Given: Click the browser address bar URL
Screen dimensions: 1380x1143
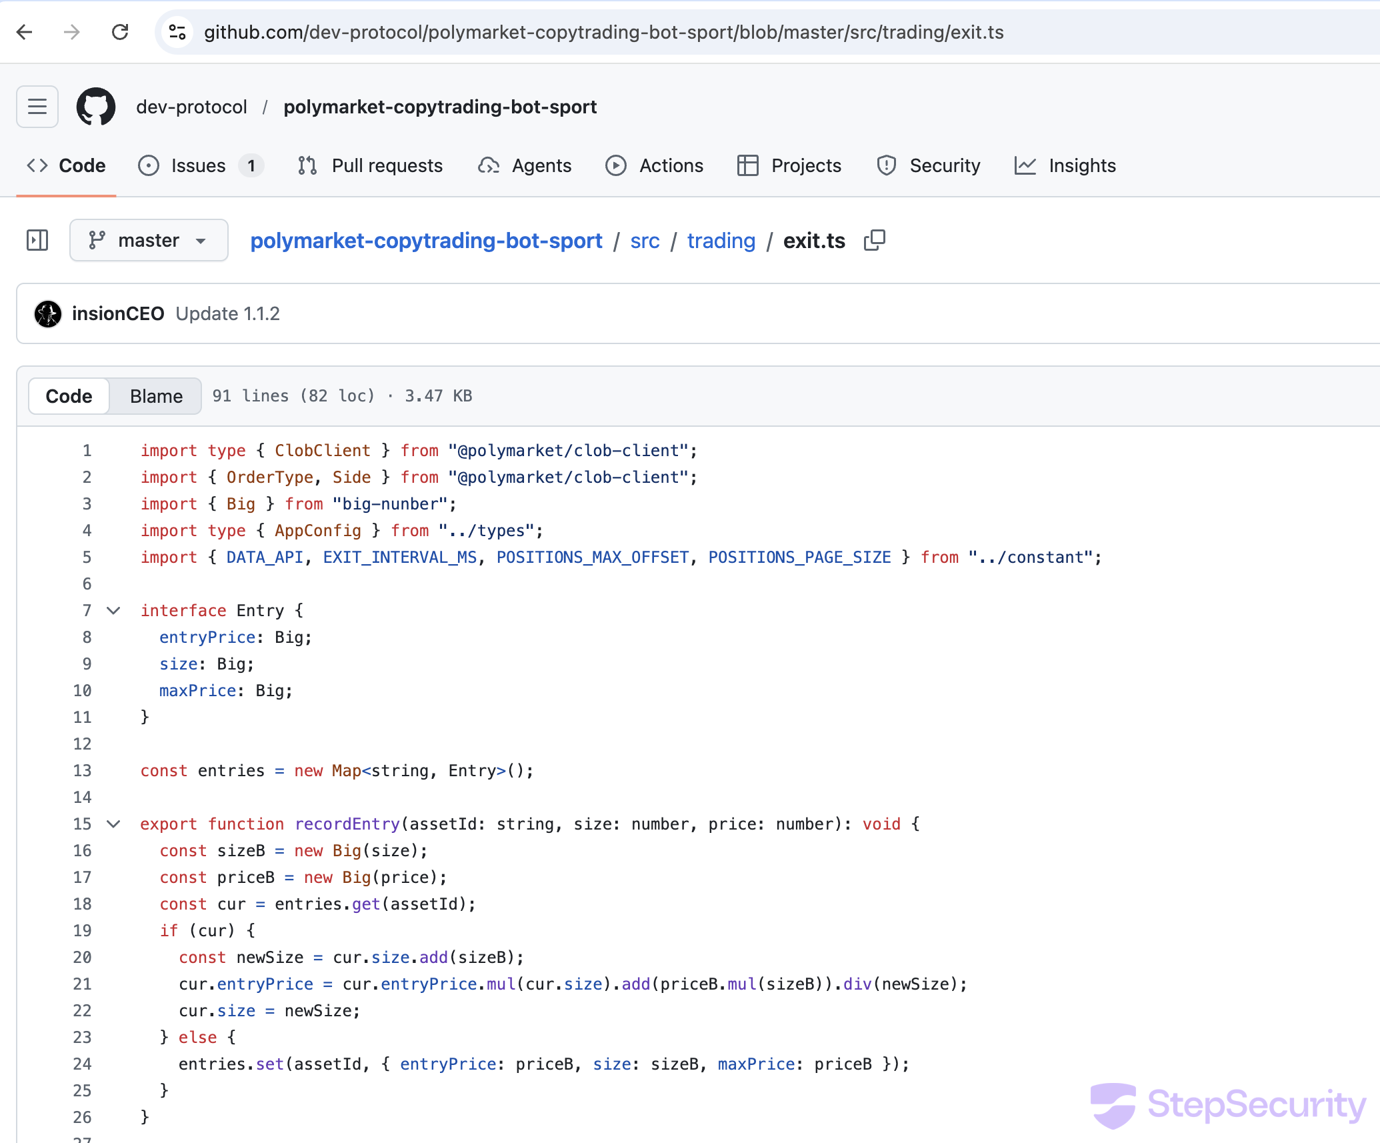Looking at the screenshot, I should pyautogui.click(x=603, y=32).
